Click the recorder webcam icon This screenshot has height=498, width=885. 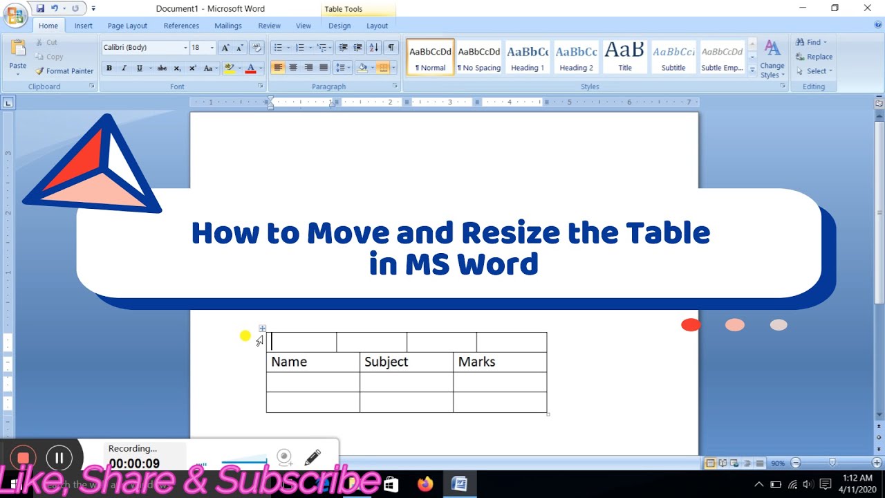click(x=284, y=457)
